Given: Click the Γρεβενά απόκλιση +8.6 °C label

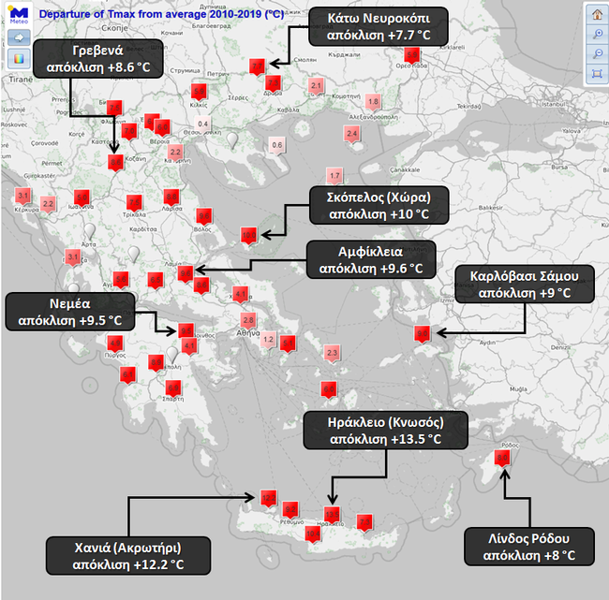Looking at the screenshot, I should click(98, 58).
